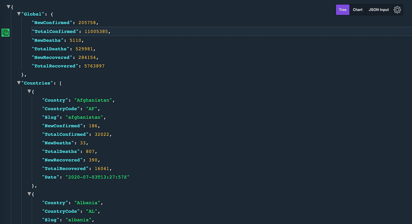The height and width of the screenshot is (224, 412).
Task: Open the JSON Input tab
Action: (378, 9)
